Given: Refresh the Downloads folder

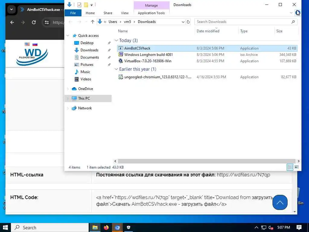Looking at the screenshot, I should coord(188,22).
